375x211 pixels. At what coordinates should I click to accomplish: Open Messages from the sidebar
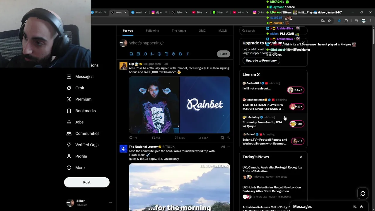tap(80, 76)
